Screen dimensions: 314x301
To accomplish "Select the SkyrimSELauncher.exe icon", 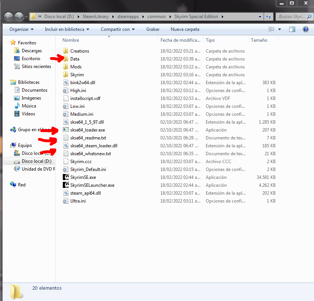I will tap(65, 185).
